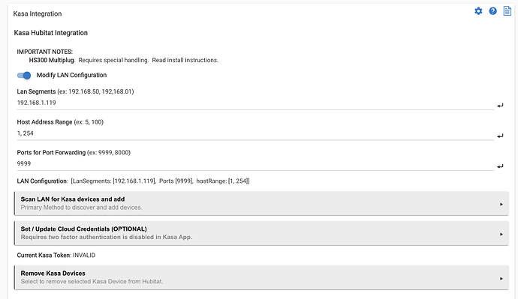Viewport: 518px width, 299px height.
Task: Submit Ports for Port Forwarding with the return arrow icon
Action: tap(500, 166)
